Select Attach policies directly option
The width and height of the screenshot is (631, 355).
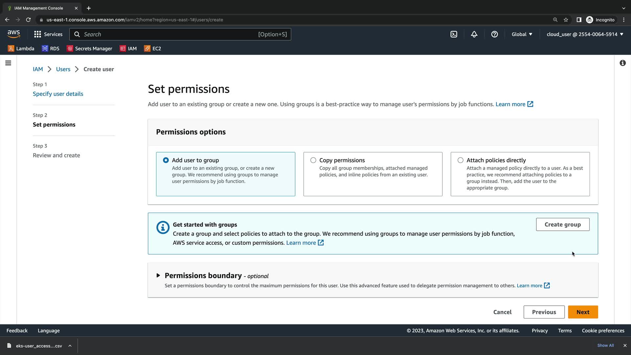(460, 160)
